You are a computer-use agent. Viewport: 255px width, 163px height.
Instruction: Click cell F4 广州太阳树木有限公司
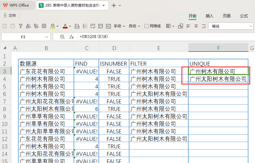pyautogui.click(x=218, y=79)
